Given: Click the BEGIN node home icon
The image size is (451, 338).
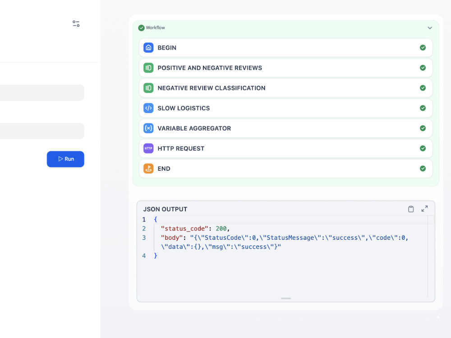Looking at the screenshot, I should click(x=148, y=48).
